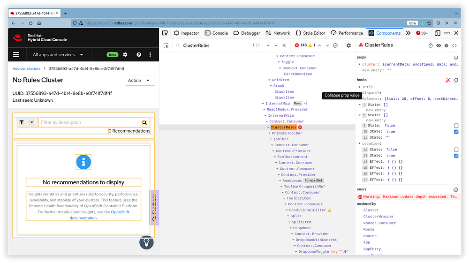Inspect matching DOM element eye icon

439,45
